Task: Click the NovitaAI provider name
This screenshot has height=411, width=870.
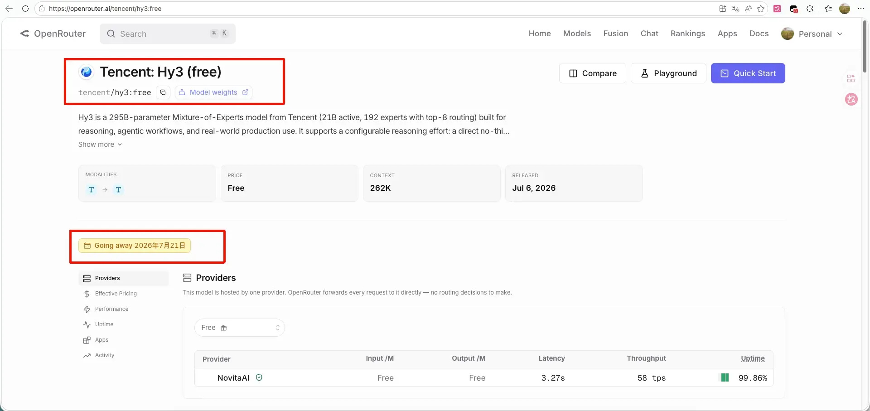Action: tap(233, 378)
